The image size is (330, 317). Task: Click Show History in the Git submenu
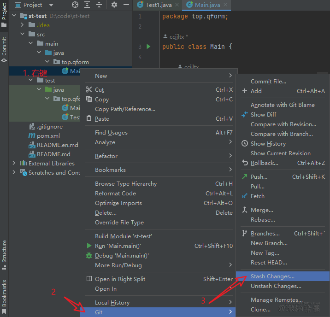pos(268,144)
